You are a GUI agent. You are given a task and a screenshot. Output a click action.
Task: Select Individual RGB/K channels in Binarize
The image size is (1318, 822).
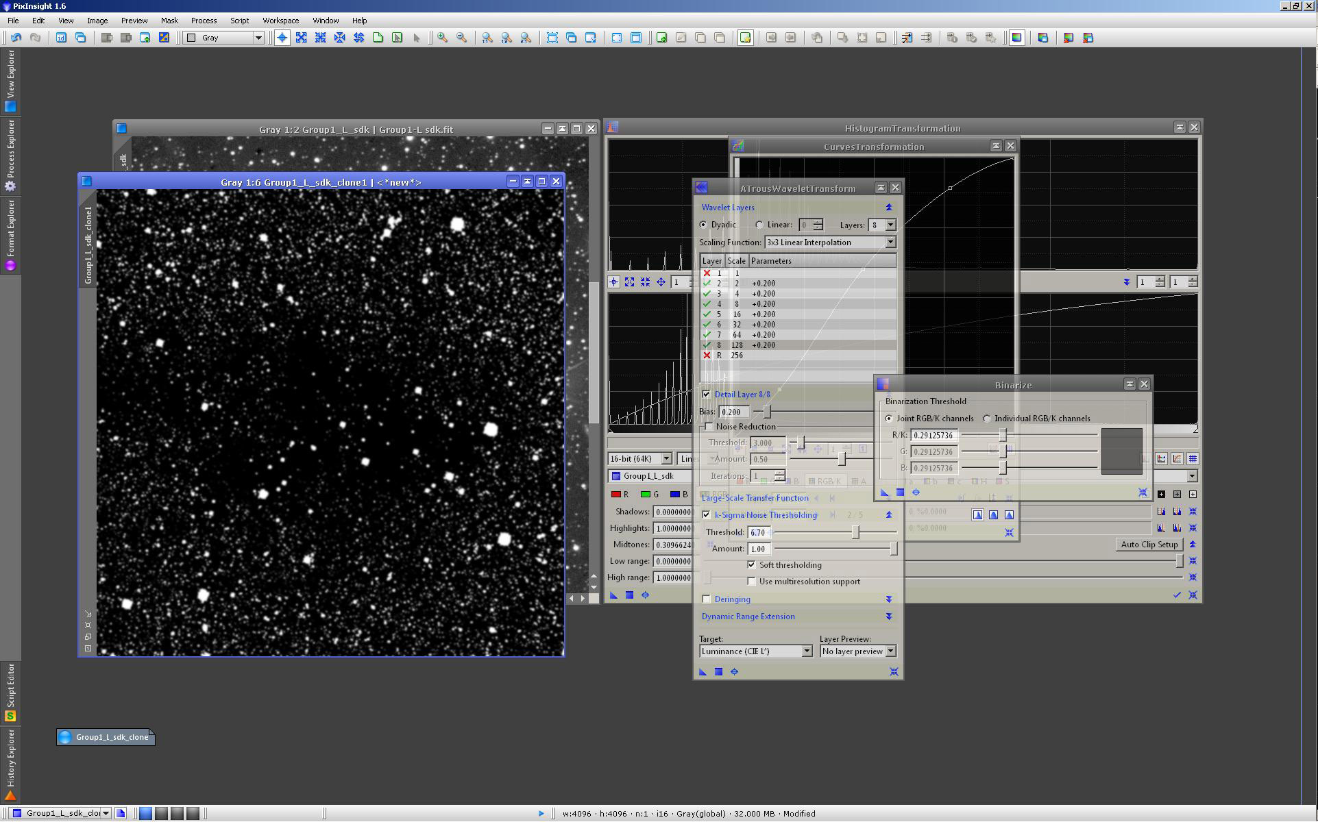click(x=987, y=419)
